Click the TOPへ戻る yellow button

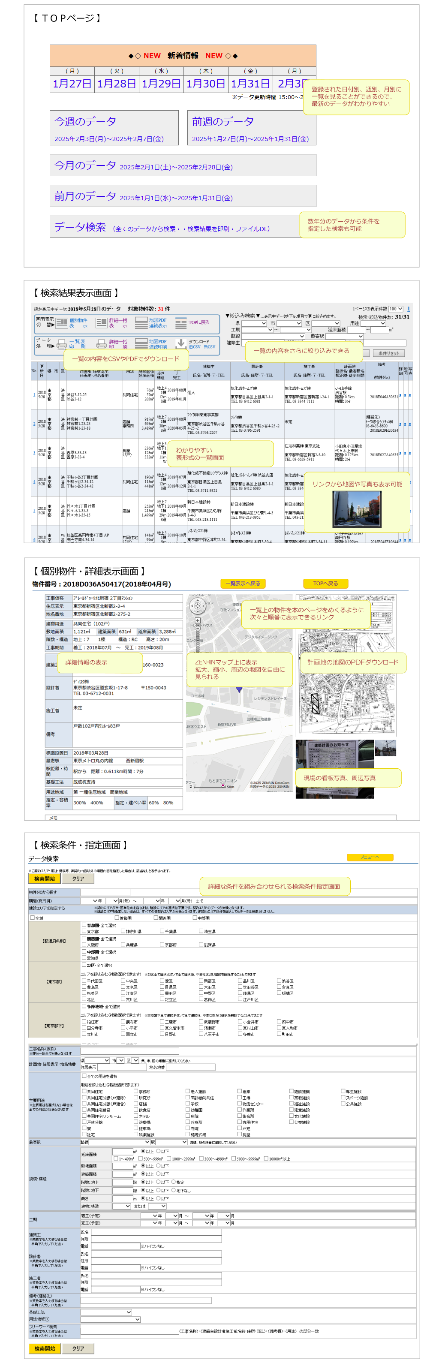[x=325, y=584]
